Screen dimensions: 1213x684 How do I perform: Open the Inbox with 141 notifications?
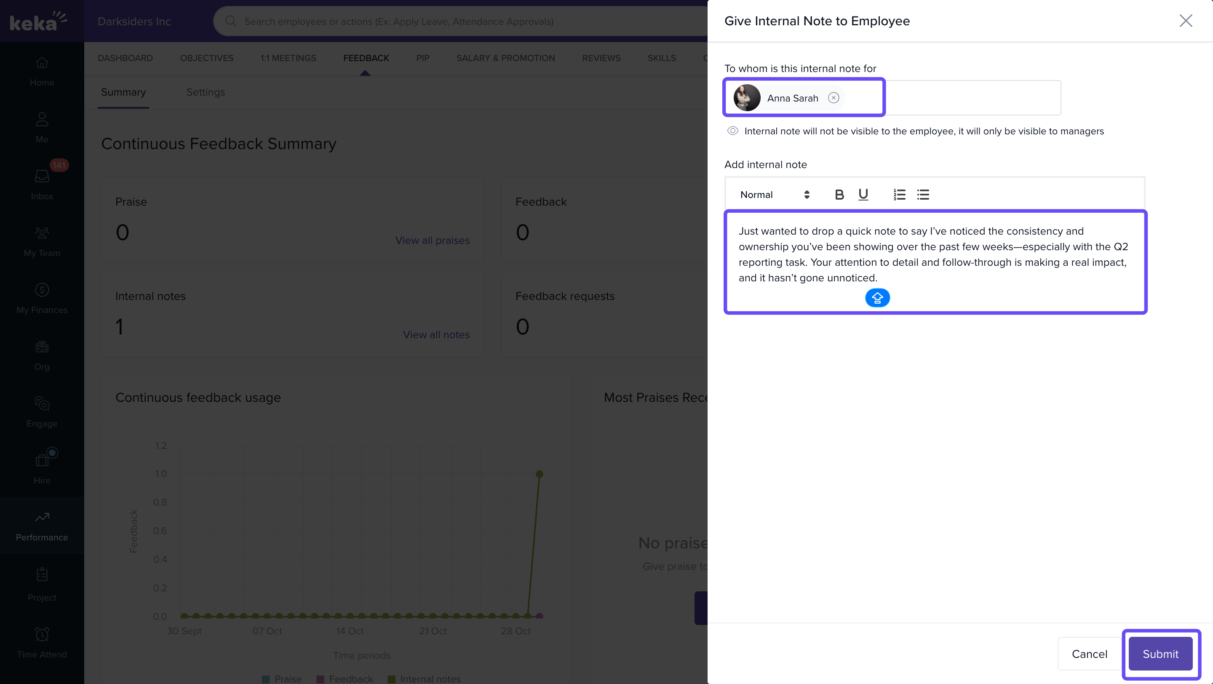(x=42, y=183)
